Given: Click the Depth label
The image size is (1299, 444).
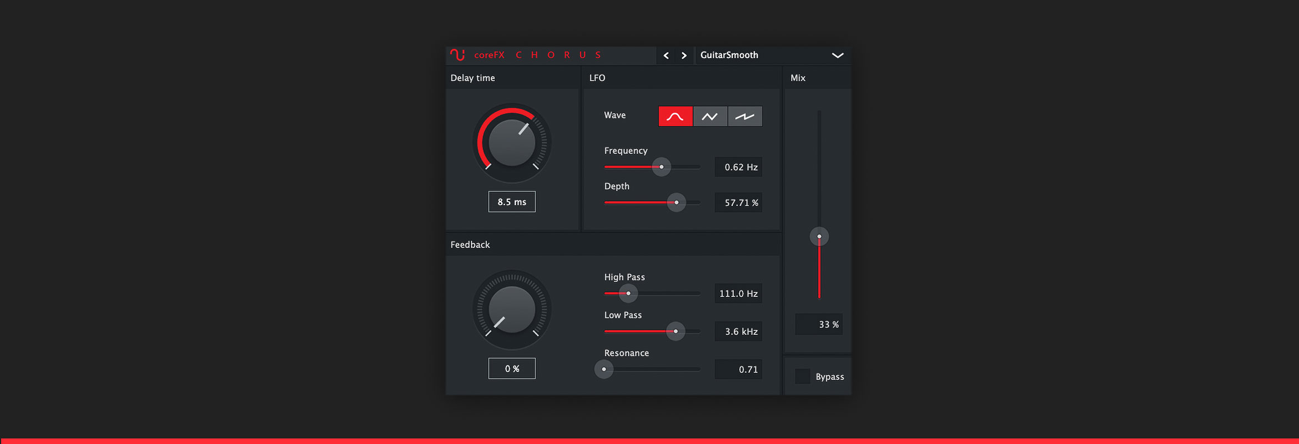Looking at the screenshot, I should tap(617, 186).
